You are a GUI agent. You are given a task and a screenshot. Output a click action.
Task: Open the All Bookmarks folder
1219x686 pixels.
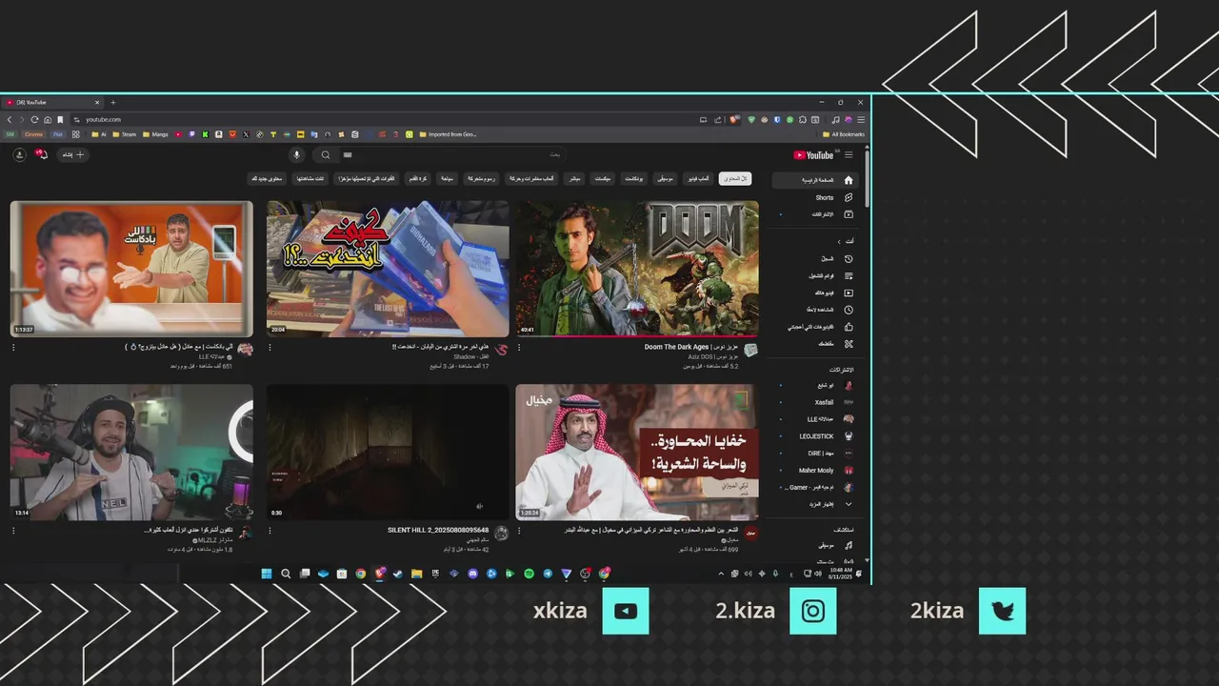(x=844, y=134)
